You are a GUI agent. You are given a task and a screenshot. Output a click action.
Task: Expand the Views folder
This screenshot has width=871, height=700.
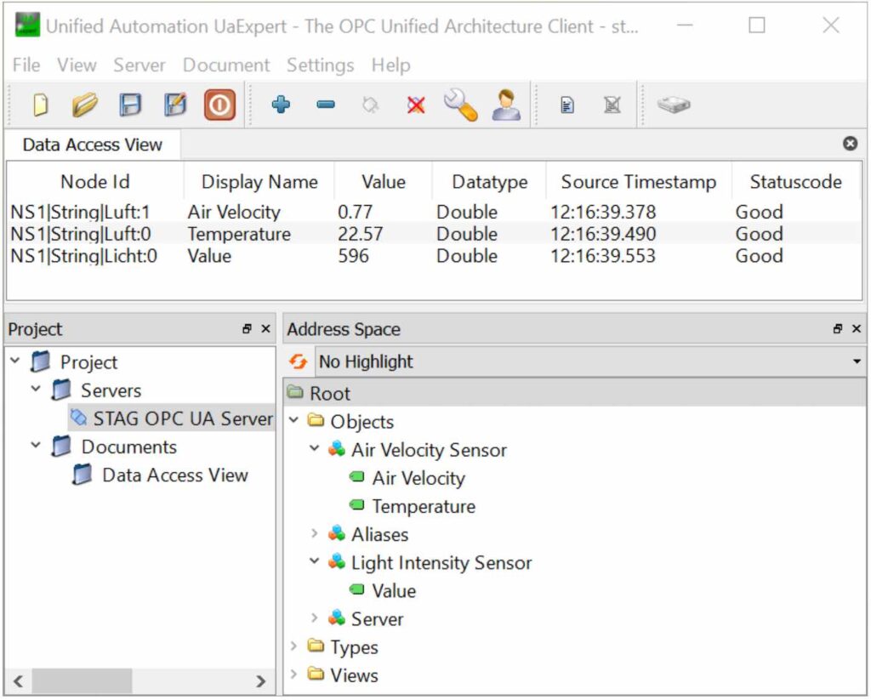pyautogui.click(x=293, y=674)
